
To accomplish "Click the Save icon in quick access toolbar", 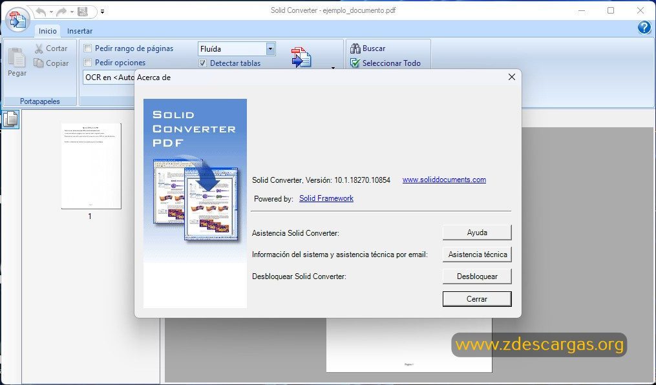I will (x=83, y=12).
